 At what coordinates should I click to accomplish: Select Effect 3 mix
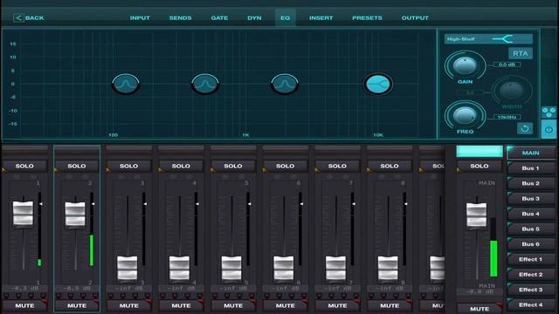(x=531, y=290)
